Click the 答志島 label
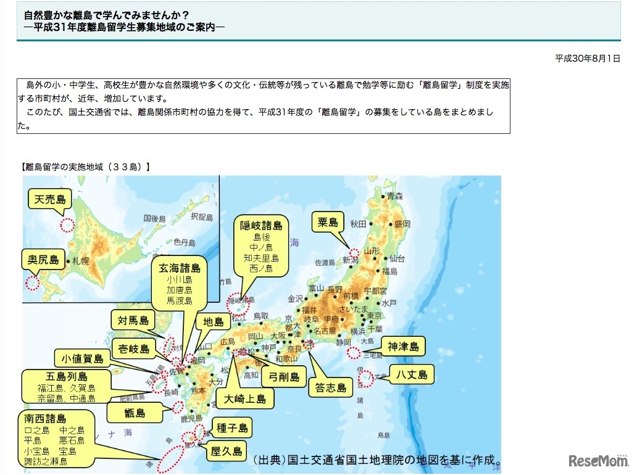Image resolution: width=637 pixels, height=475 pixels. tap(330, 386)
